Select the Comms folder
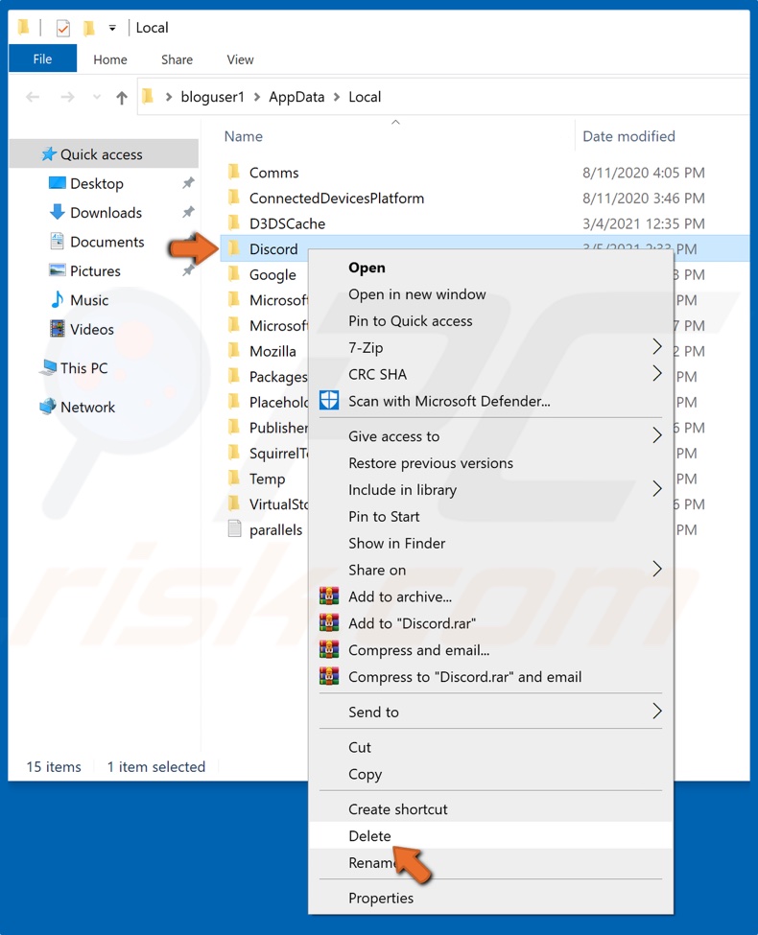Viewport: 758px width, 935px height. click(x=274, y=173)
